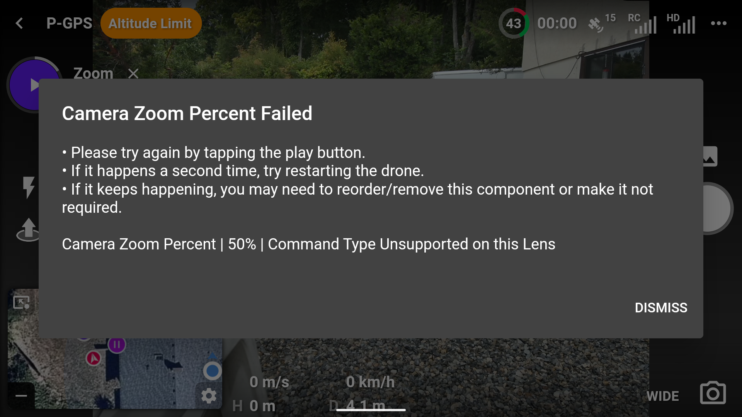Image resolution: width=742 pixels, height=417 pixels.
Task: Expand the mini map view
Action: click(21, 302)
